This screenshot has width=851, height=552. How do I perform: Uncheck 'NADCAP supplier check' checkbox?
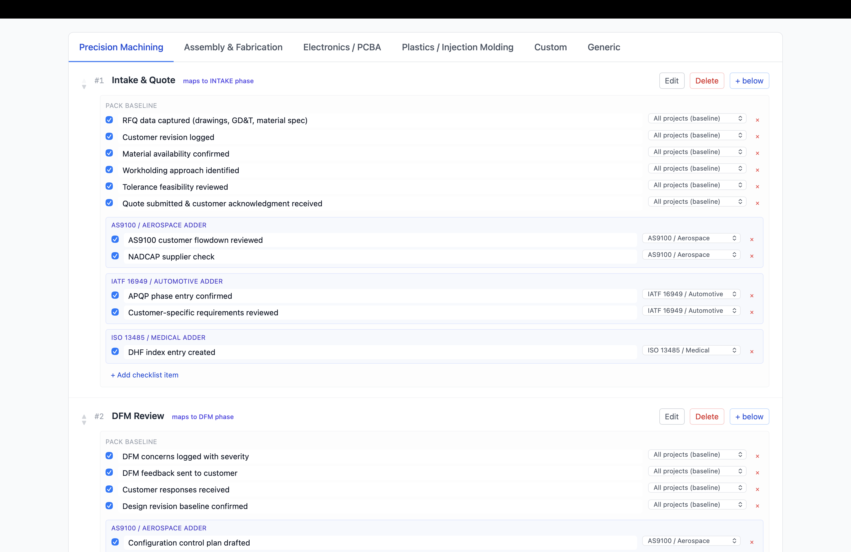pyautogui.click(x=115, y=256)
